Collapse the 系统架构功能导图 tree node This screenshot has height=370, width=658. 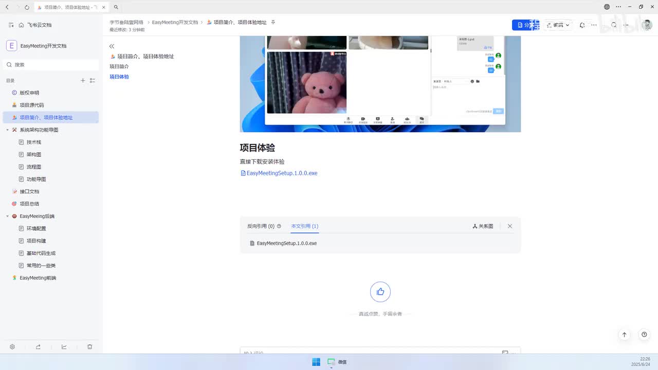point(7,130)
